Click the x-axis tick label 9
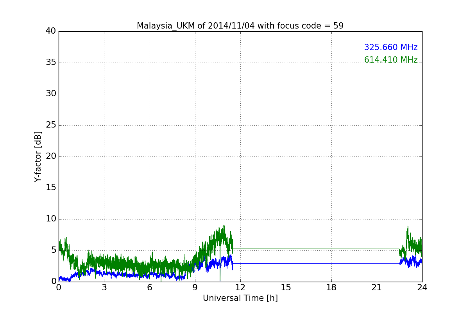Screen dimensions: 469x313 click(x=195, y=288)
